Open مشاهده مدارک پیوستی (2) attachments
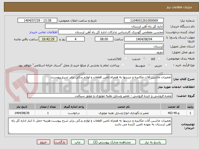 pos(112,142)
